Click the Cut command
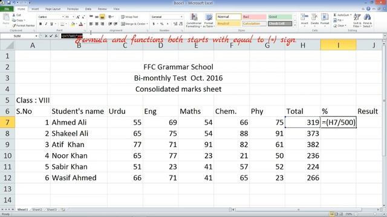The image size is (387, 217). 17,15
